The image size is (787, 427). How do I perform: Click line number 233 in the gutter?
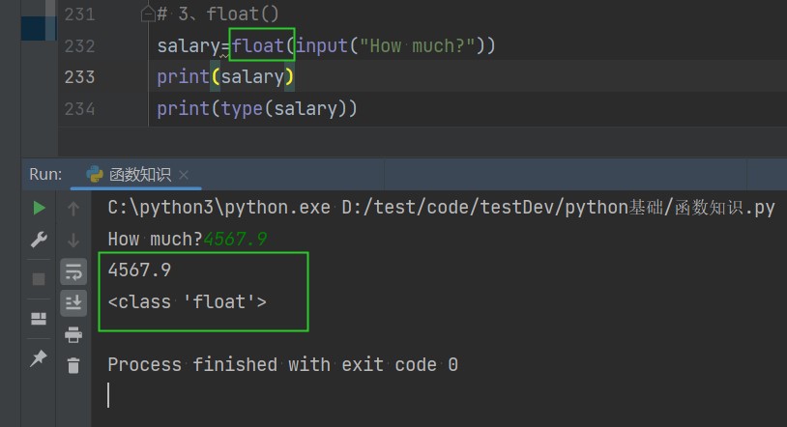pyautogui.click(x=79, y=76)
